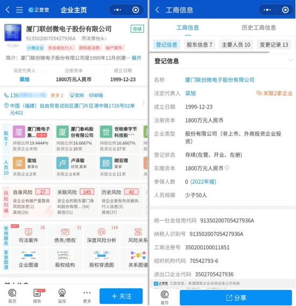Switch to 历史工商信息 tab

click(258, 28)
